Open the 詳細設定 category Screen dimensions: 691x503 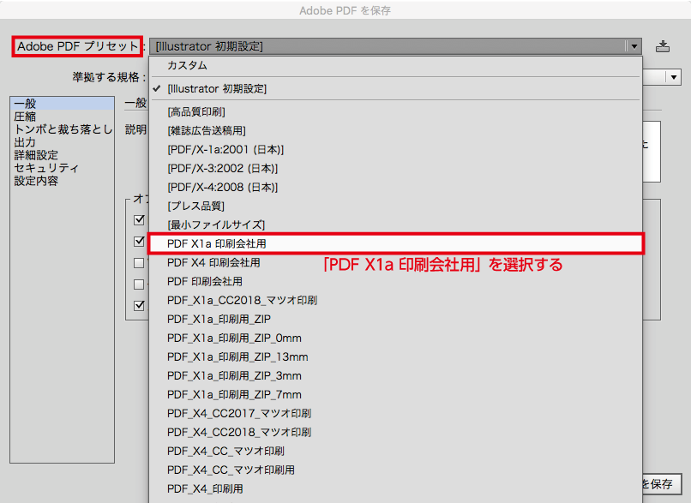point(62,155)
